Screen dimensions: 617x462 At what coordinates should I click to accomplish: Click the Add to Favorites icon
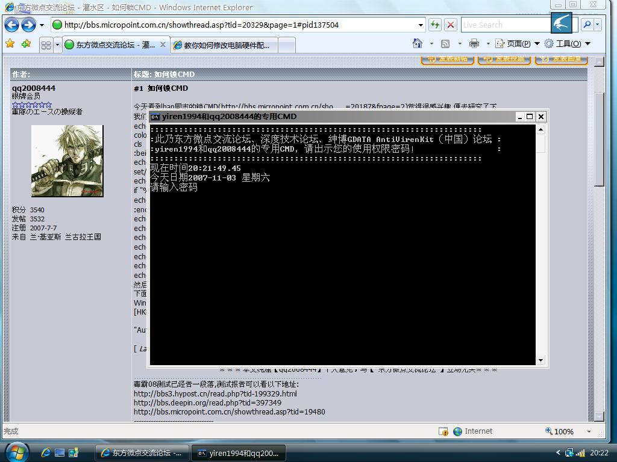(x=25, y=44)
